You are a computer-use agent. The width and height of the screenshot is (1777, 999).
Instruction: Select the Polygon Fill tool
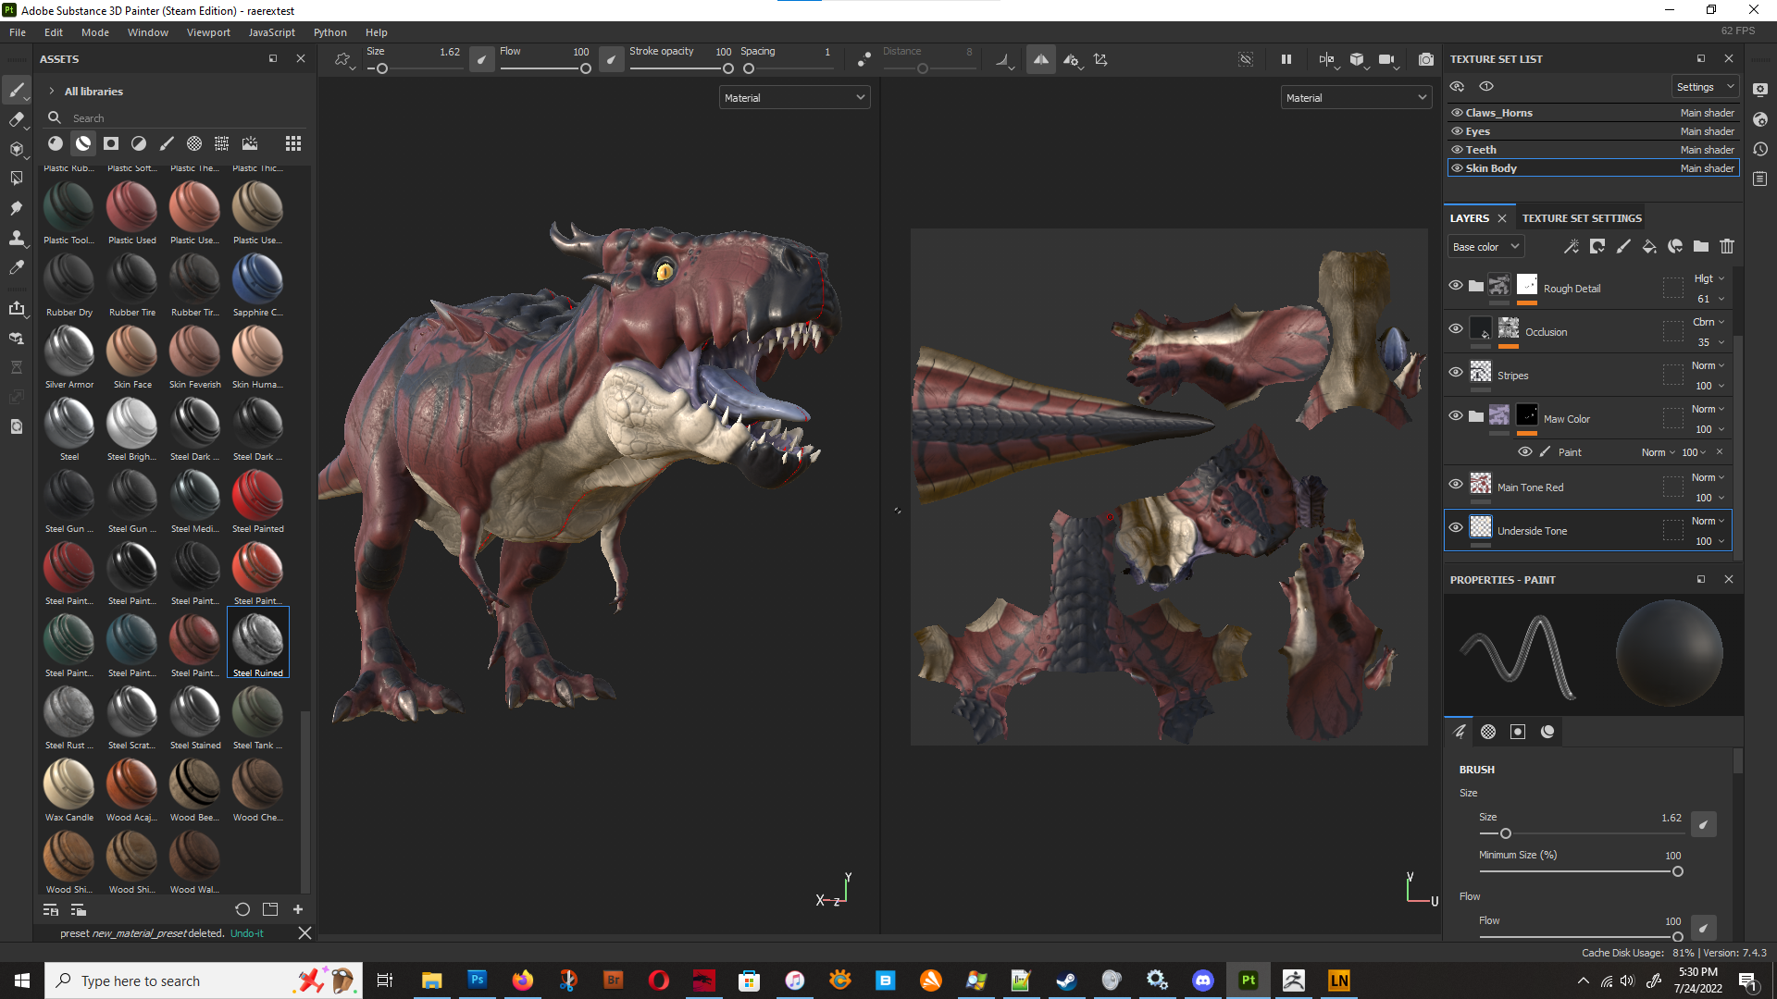[17, 179]
